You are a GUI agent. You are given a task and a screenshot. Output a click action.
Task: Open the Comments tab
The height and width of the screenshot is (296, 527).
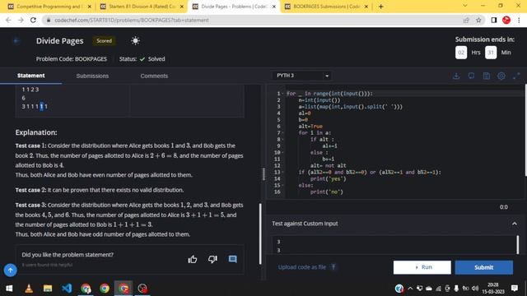tap(154, 76)
